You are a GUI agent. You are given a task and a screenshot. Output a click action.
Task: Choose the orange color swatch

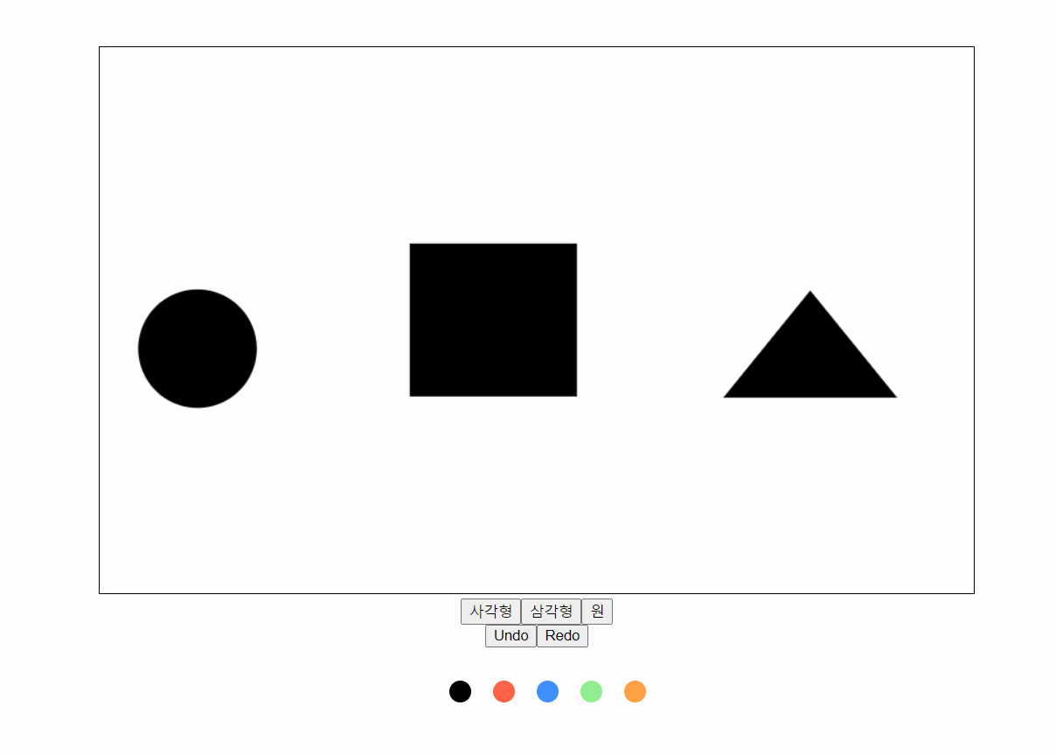coord(636,691)
